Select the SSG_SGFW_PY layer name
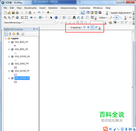136x131 pixels. click(22, 78)
